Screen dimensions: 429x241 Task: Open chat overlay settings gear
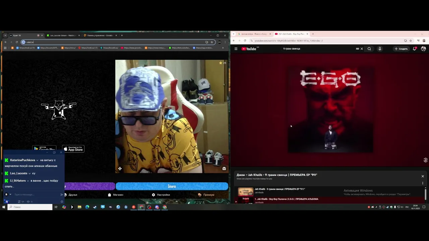[x=62, y=202]
